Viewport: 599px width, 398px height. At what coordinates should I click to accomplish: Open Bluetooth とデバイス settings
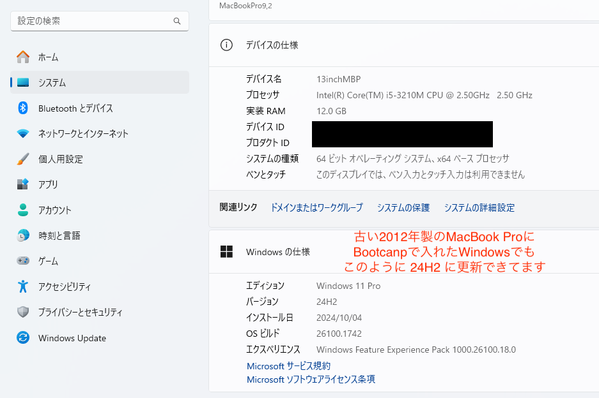click(x=100, y=108)
